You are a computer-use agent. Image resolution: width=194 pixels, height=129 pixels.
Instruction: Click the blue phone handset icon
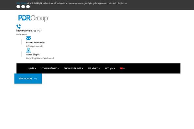pos(19,26)
